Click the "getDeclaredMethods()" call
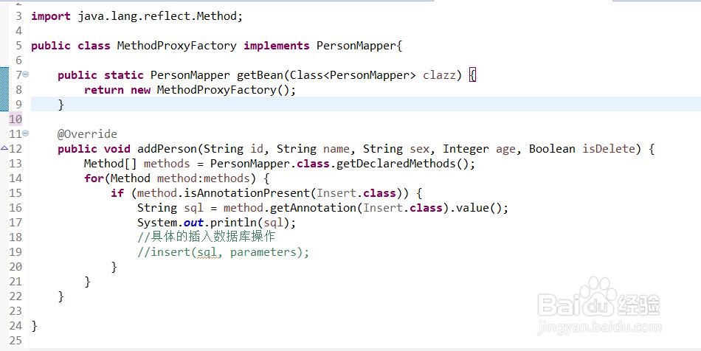The width and height of the screenshot is (701, 351). 402,164
